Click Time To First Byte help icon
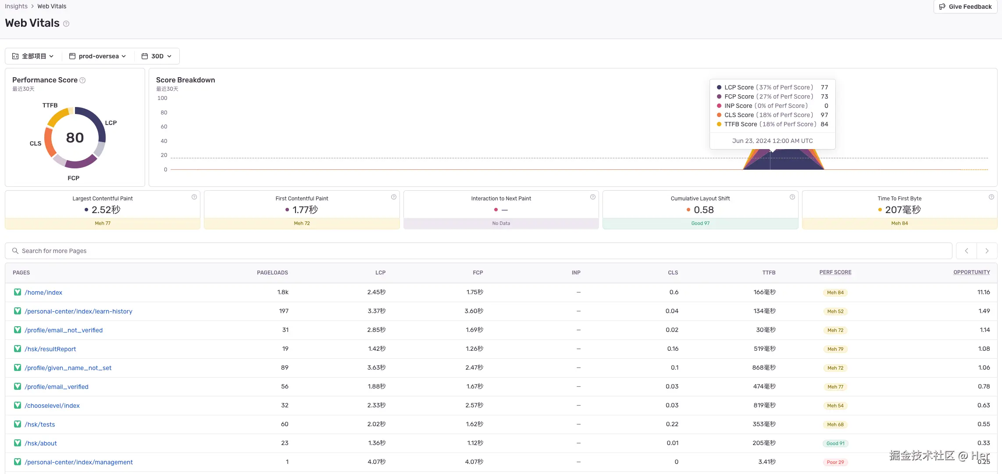1002x474 pixels. click(991, 197)
